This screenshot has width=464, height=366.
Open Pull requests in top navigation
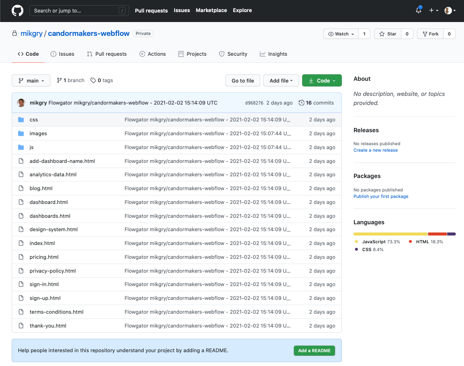pos(151,11)
